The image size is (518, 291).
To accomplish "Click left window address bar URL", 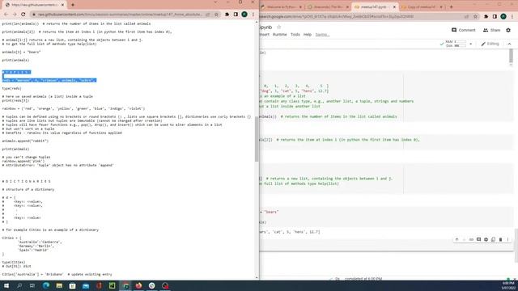I will [119, 15].
